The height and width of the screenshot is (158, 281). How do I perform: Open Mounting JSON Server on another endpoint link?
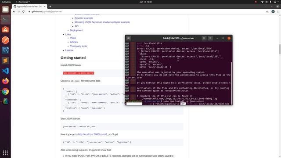[x=102, y=22]
